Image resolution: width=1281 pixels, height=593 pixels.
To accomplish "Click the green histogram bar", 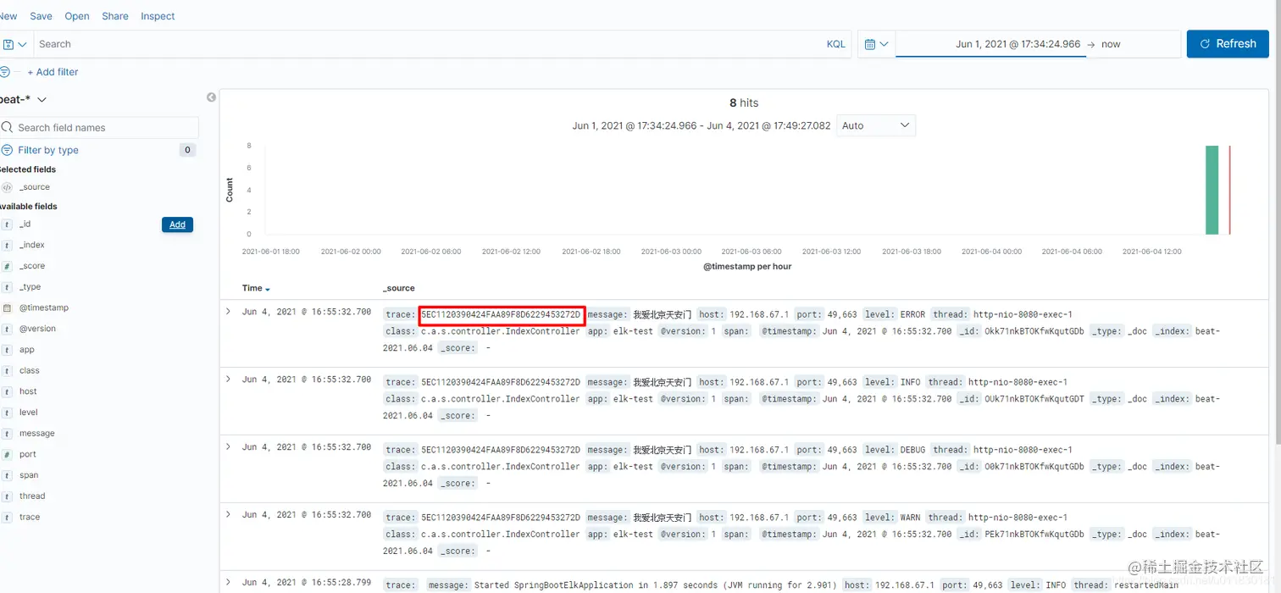I will (1212, 190).
